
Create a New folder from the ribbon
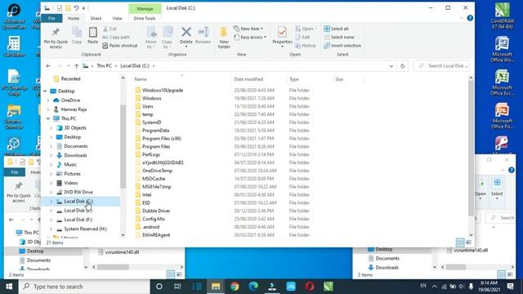[x=224, y=38]
